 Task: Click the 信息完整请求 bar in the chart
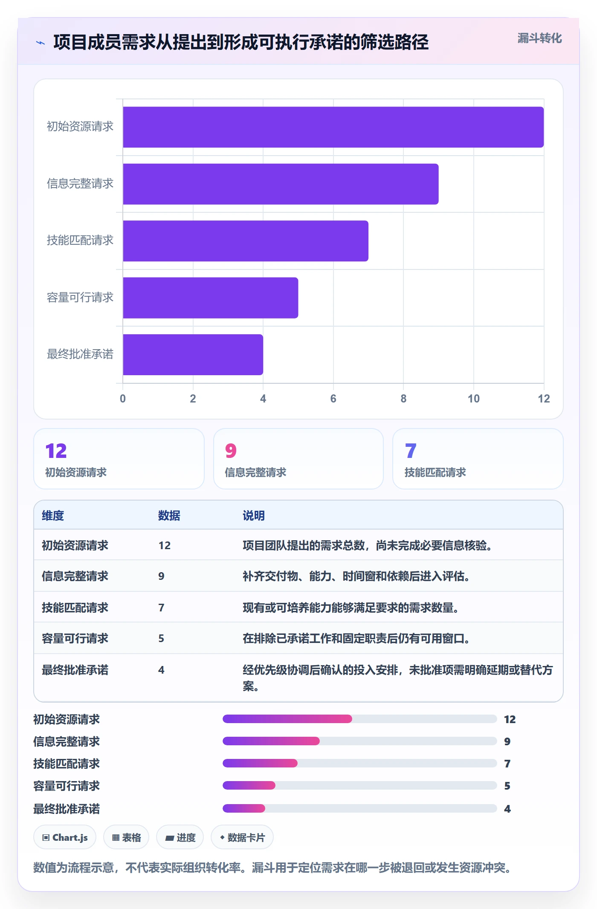[x=281, y=184]
